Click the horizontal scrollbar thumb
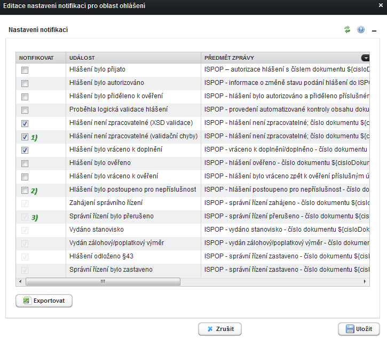The image size is (387, 339). (x=103, y=281)
